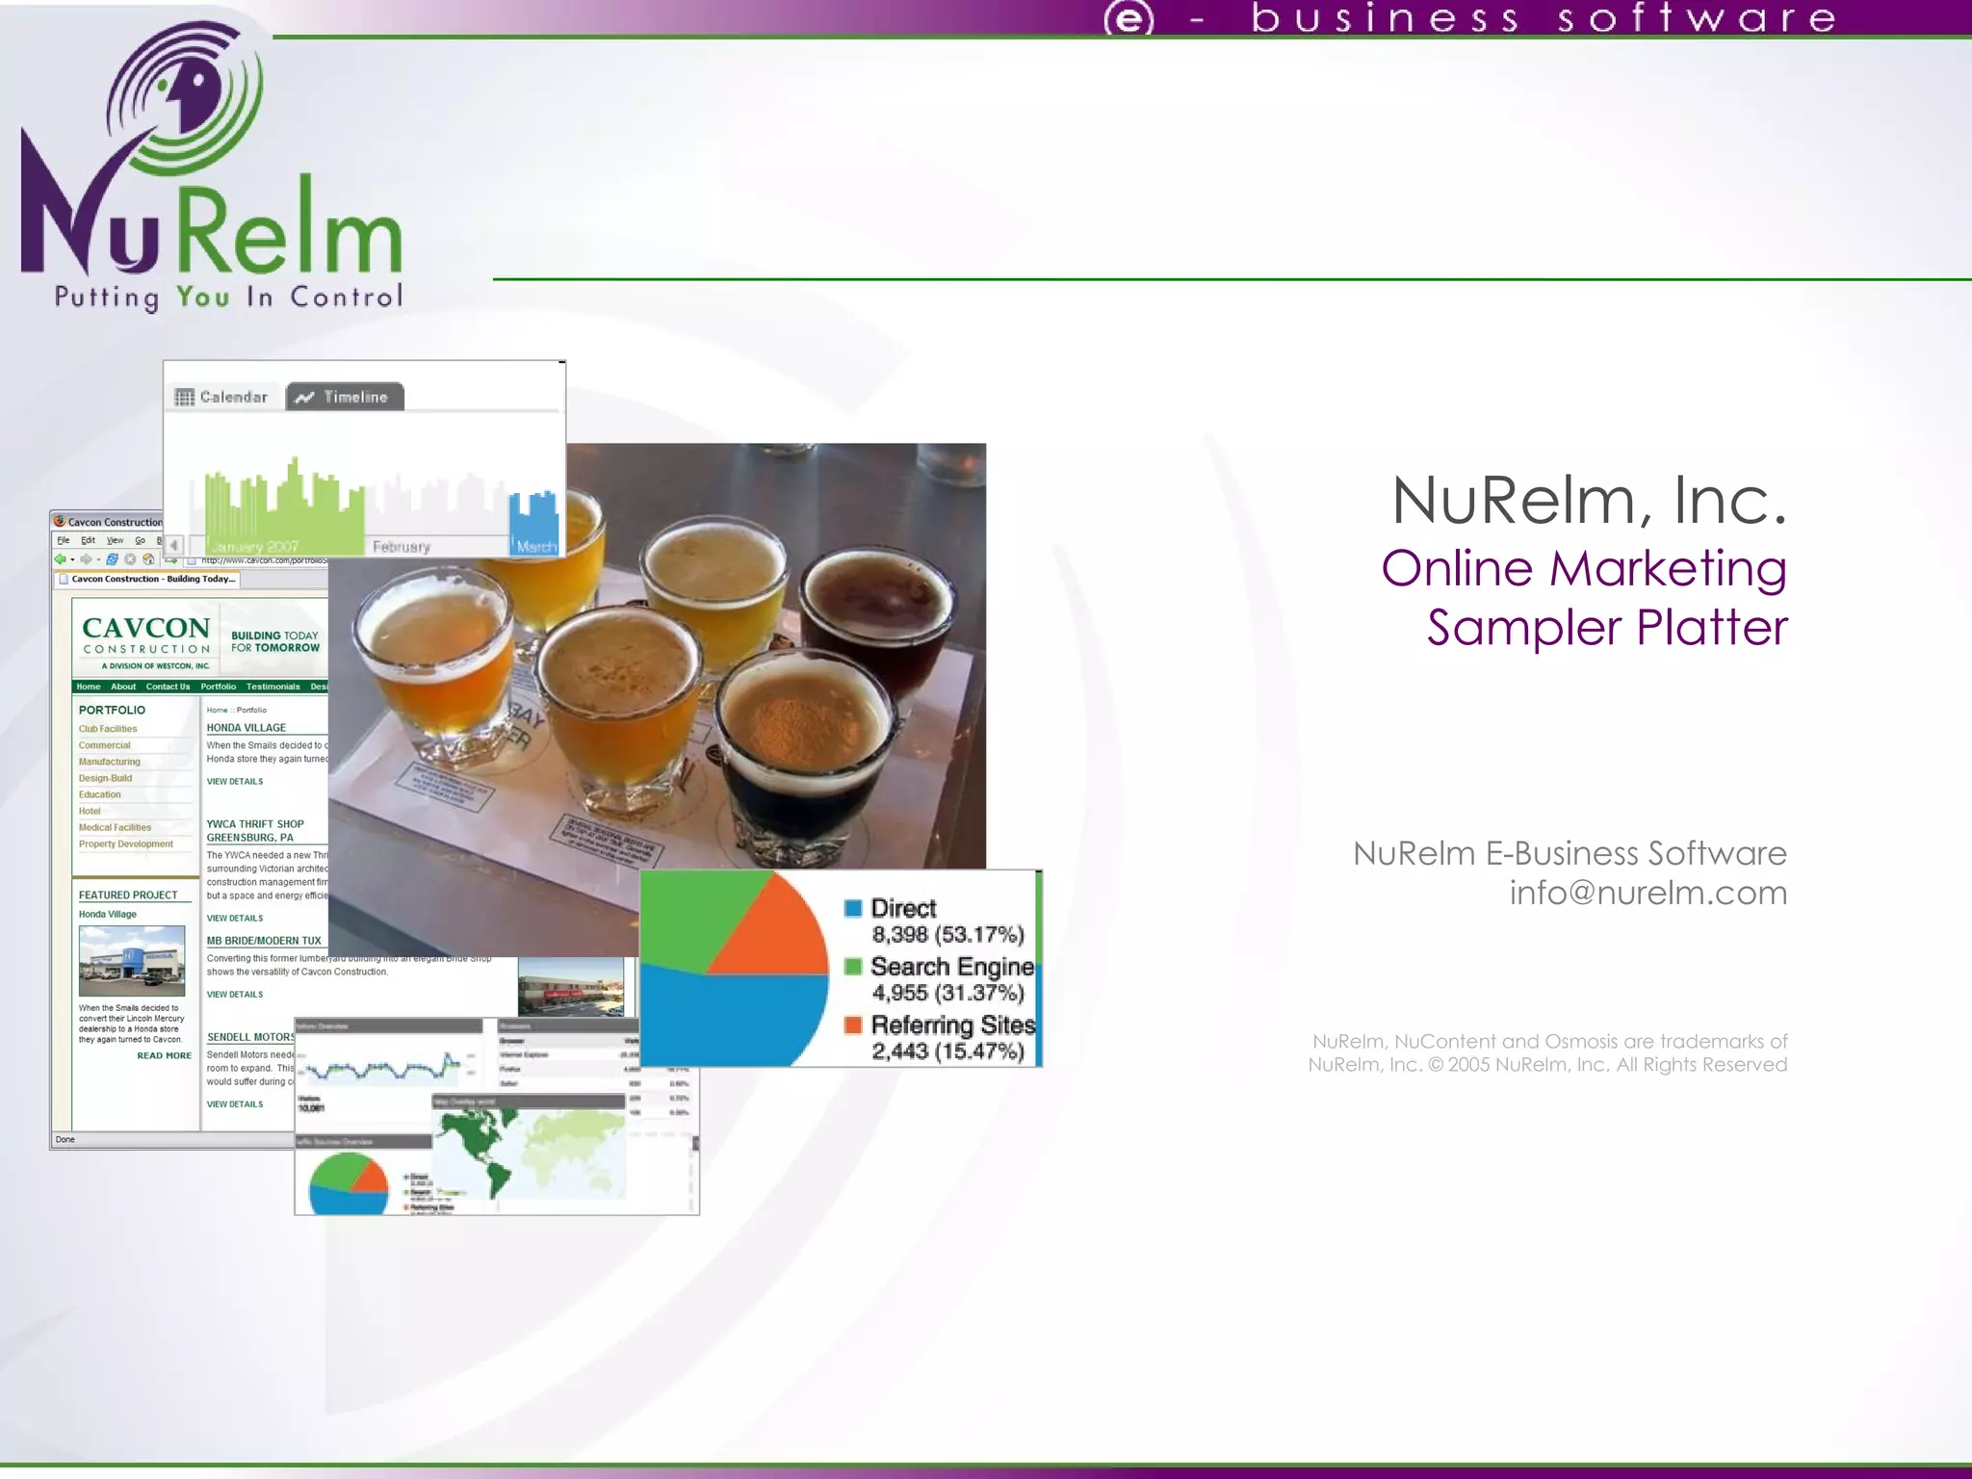The height and width of the screenshot is (1479, 1972).
Task: Click the blue Direct legend swatch
Action: [x=853, y=908]
